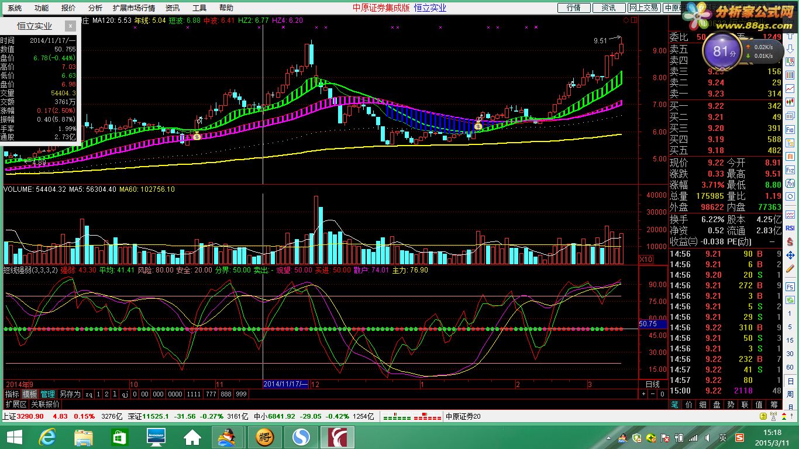Click the 网上交易 button
Viewport: 799px width, 449px height.
644,8
